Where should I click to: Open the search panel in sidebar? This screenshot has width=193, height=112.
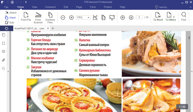point(4,68)
